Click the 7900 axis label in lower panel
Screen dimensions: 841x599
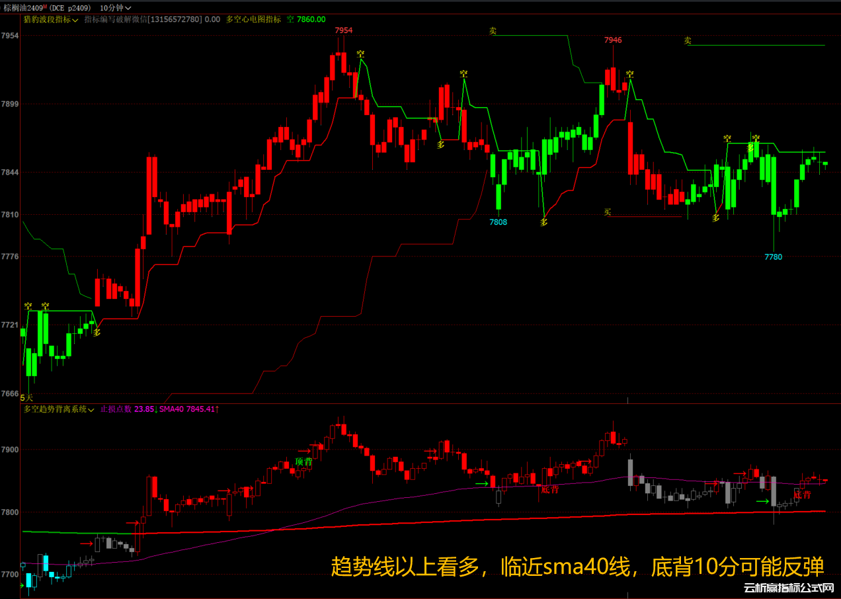point(10,450)
